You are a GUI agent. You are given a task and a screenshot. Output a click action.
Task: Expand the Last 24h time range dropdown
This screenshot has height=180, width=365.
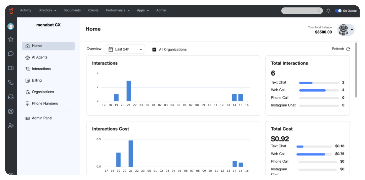coord(125,49)
